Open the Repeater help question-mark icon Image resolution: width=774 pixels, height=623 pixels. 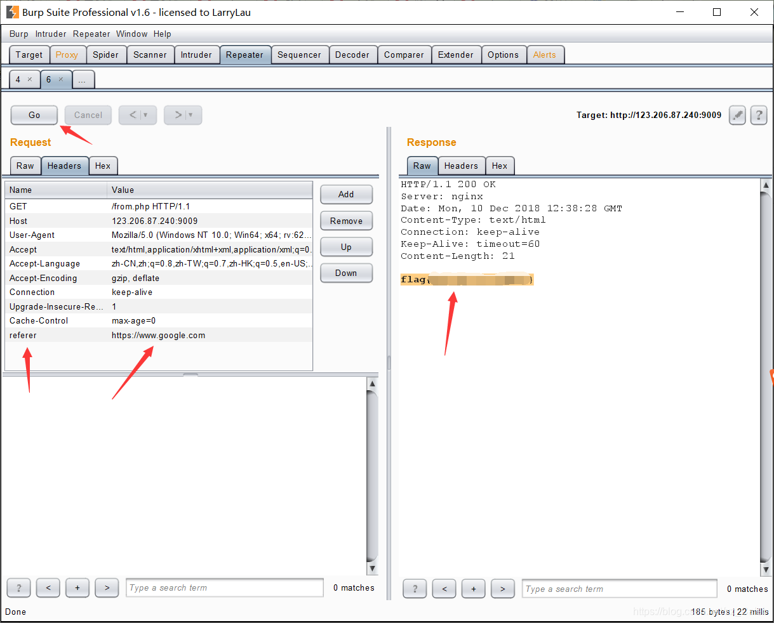click(x=759, y=115)
